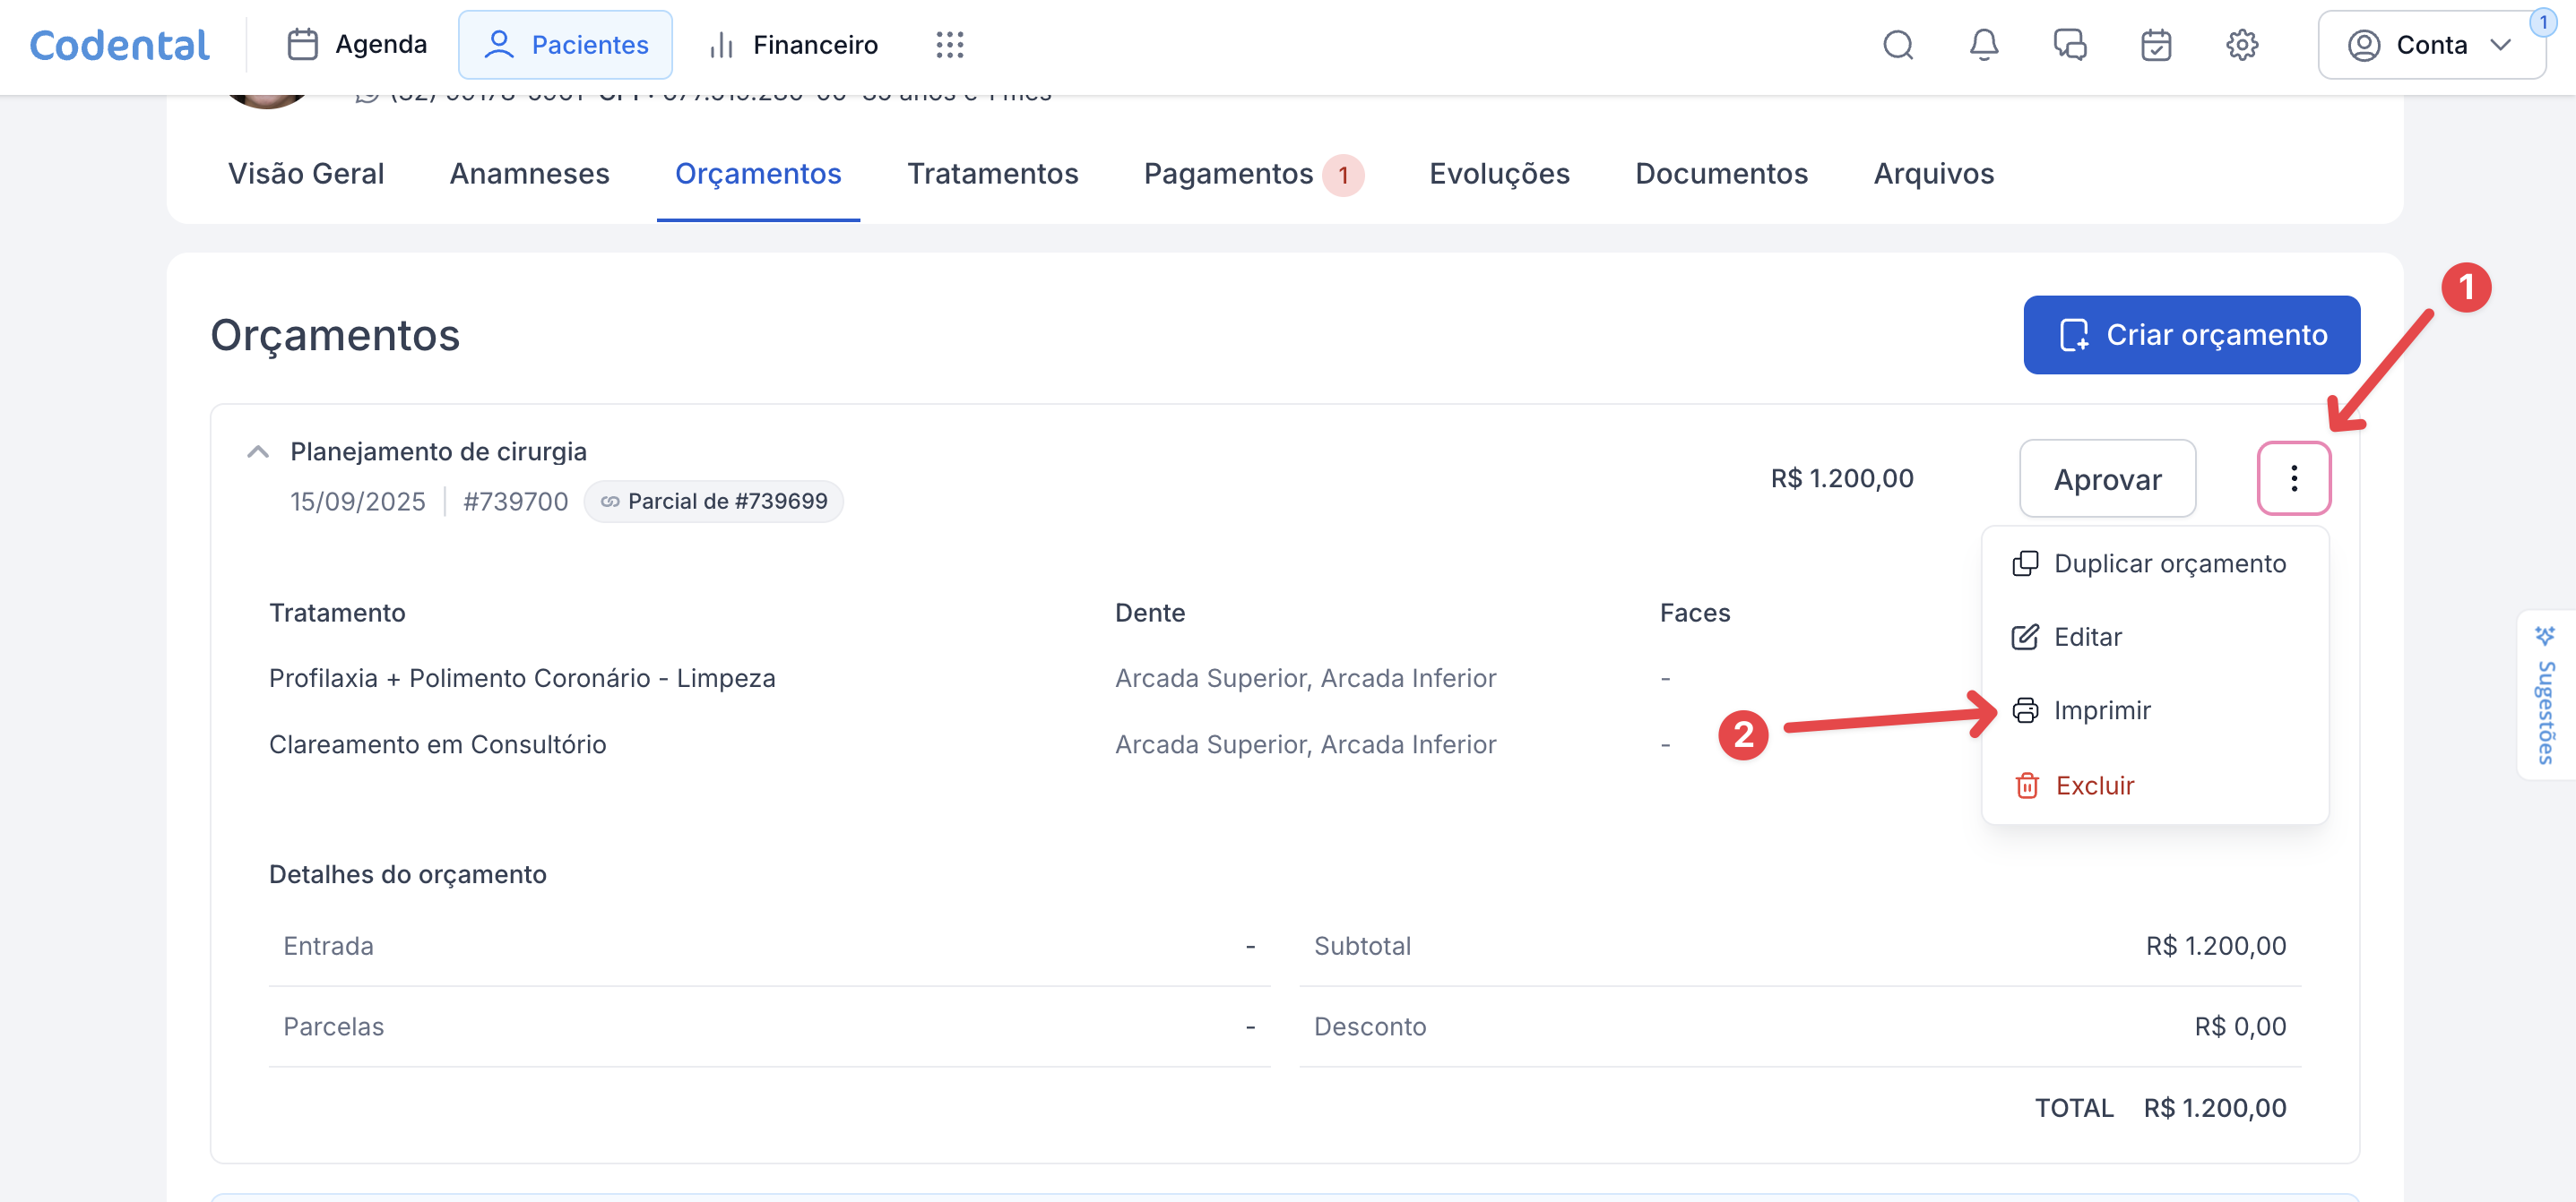The width and height of the screenshot is (2576, 1202).
Task: Select Editar in the options menu
Action: click(2087, 637)
